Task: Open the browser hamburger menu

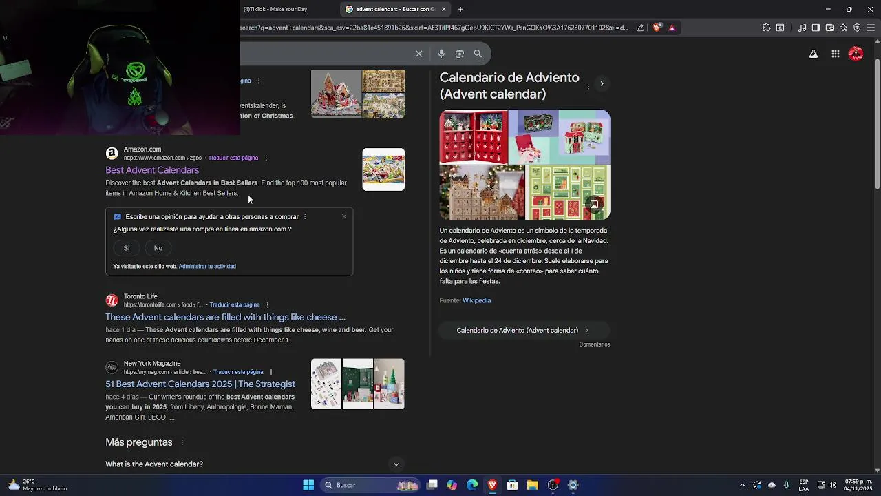Action: tap(871, 28)
